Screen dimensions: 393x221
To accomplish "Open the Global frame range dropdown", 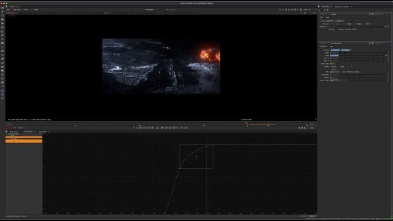I will click(x=21, y=128).
